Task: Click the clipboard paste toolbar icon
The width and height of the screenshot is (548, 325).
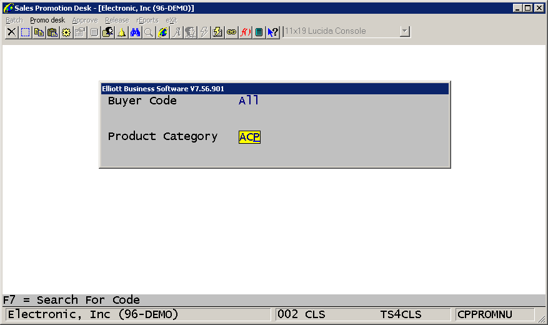Action: pos(52,32)
